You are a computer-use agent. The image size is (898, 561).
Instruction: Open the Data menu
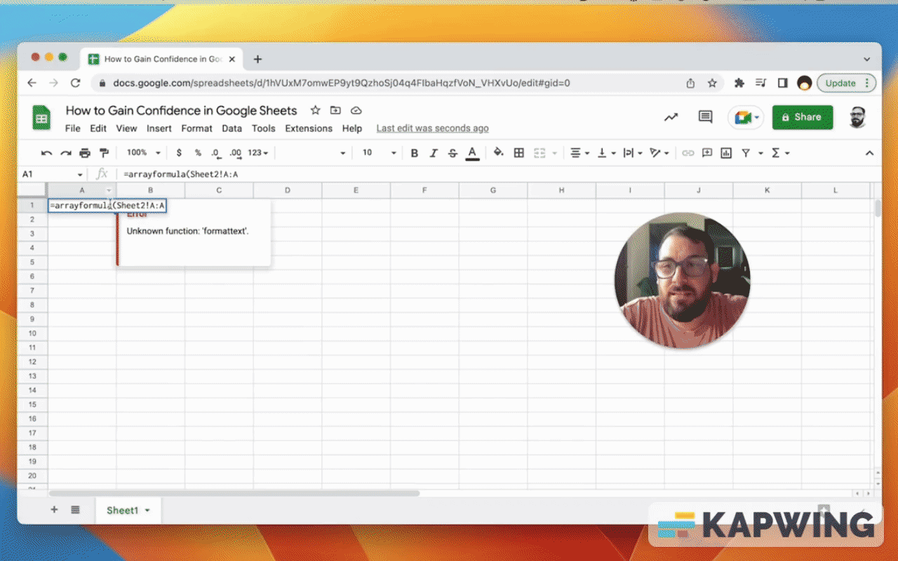[x=232, y=128]
